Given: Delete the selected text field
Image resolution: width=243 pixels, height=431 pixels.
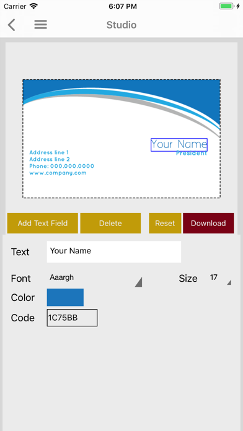Looking at the screenshot, I should click(x=110, y=223).
